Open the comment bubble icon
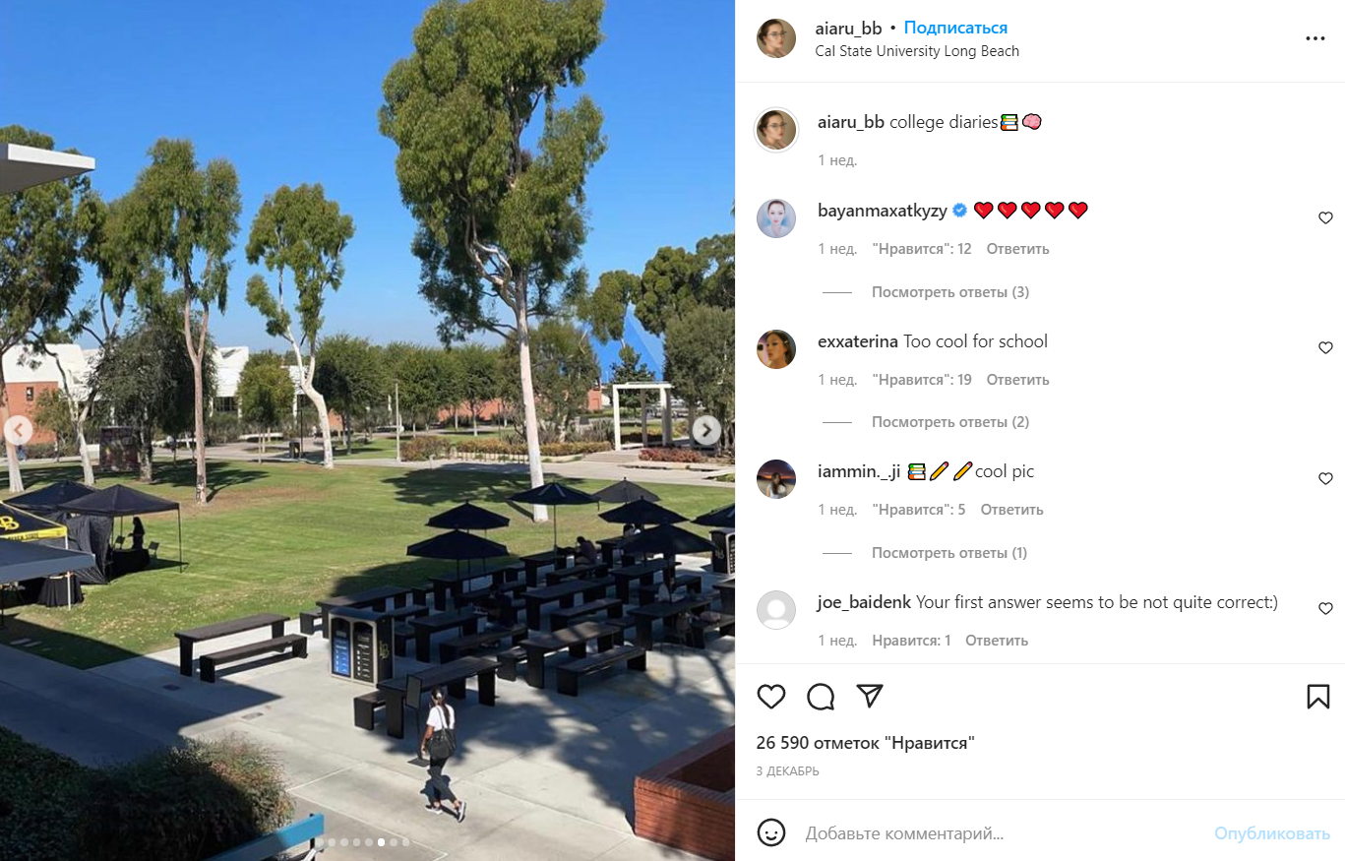Viewport: 1345px width, 861px height. [821, 697]
